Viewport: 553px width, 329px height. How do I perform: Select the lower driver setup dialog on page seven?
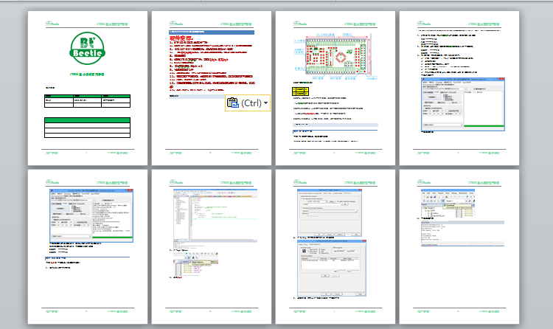click(x=332, y=268)
